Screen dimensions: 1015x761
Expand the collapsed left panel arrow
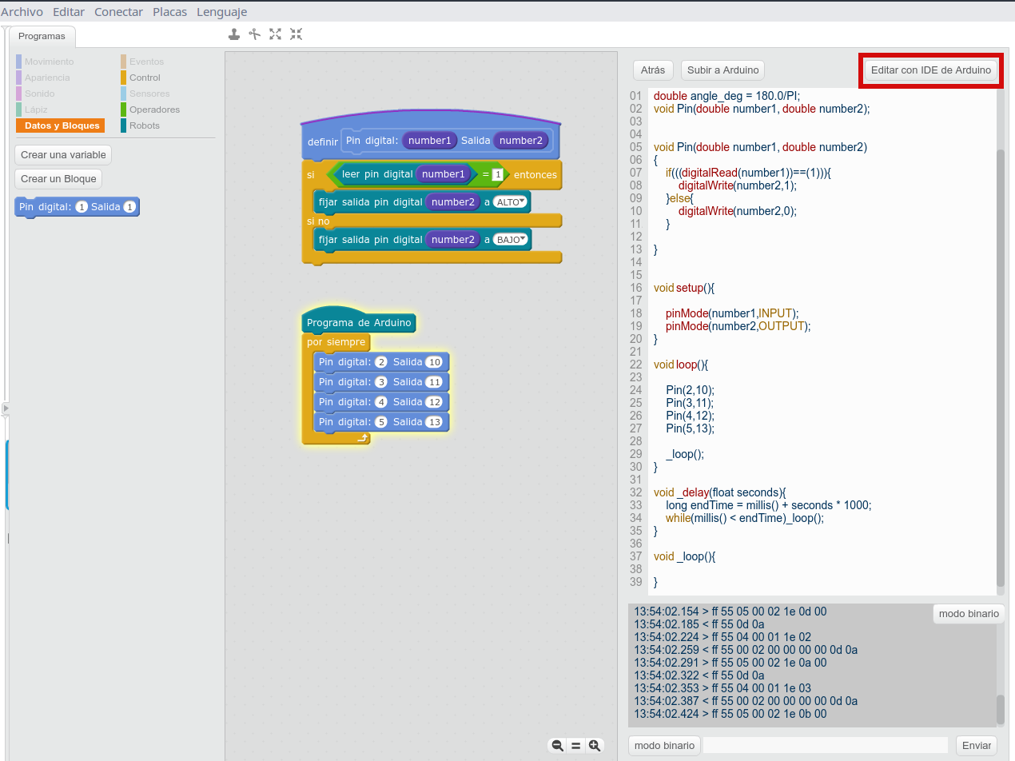(x=6, y=408)
